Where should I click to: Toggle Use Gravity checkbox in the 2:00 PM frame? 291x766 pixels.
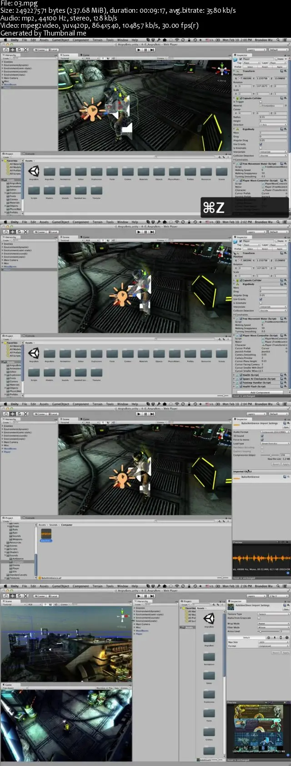[261, 144]
